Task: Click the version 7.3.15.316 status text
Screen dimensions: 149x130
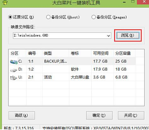Action: coord(19,128)
